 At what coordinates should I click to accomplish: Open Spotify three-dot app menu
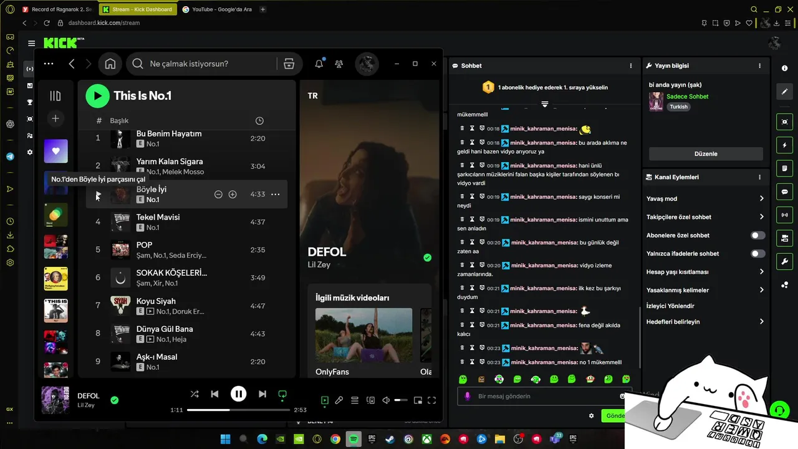click(49, 64)
